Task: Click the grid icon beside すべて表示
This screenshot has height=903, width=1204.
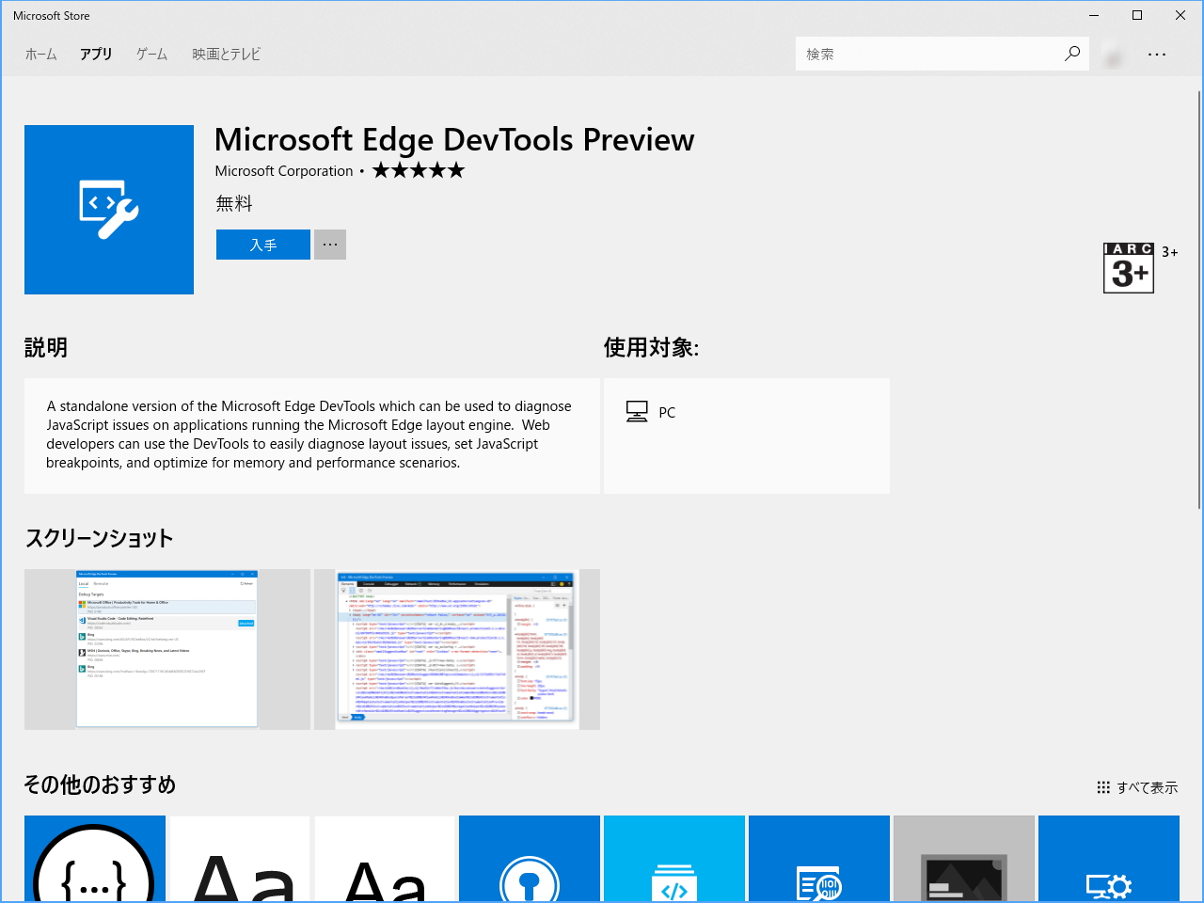Action: tap(1102, 787)
